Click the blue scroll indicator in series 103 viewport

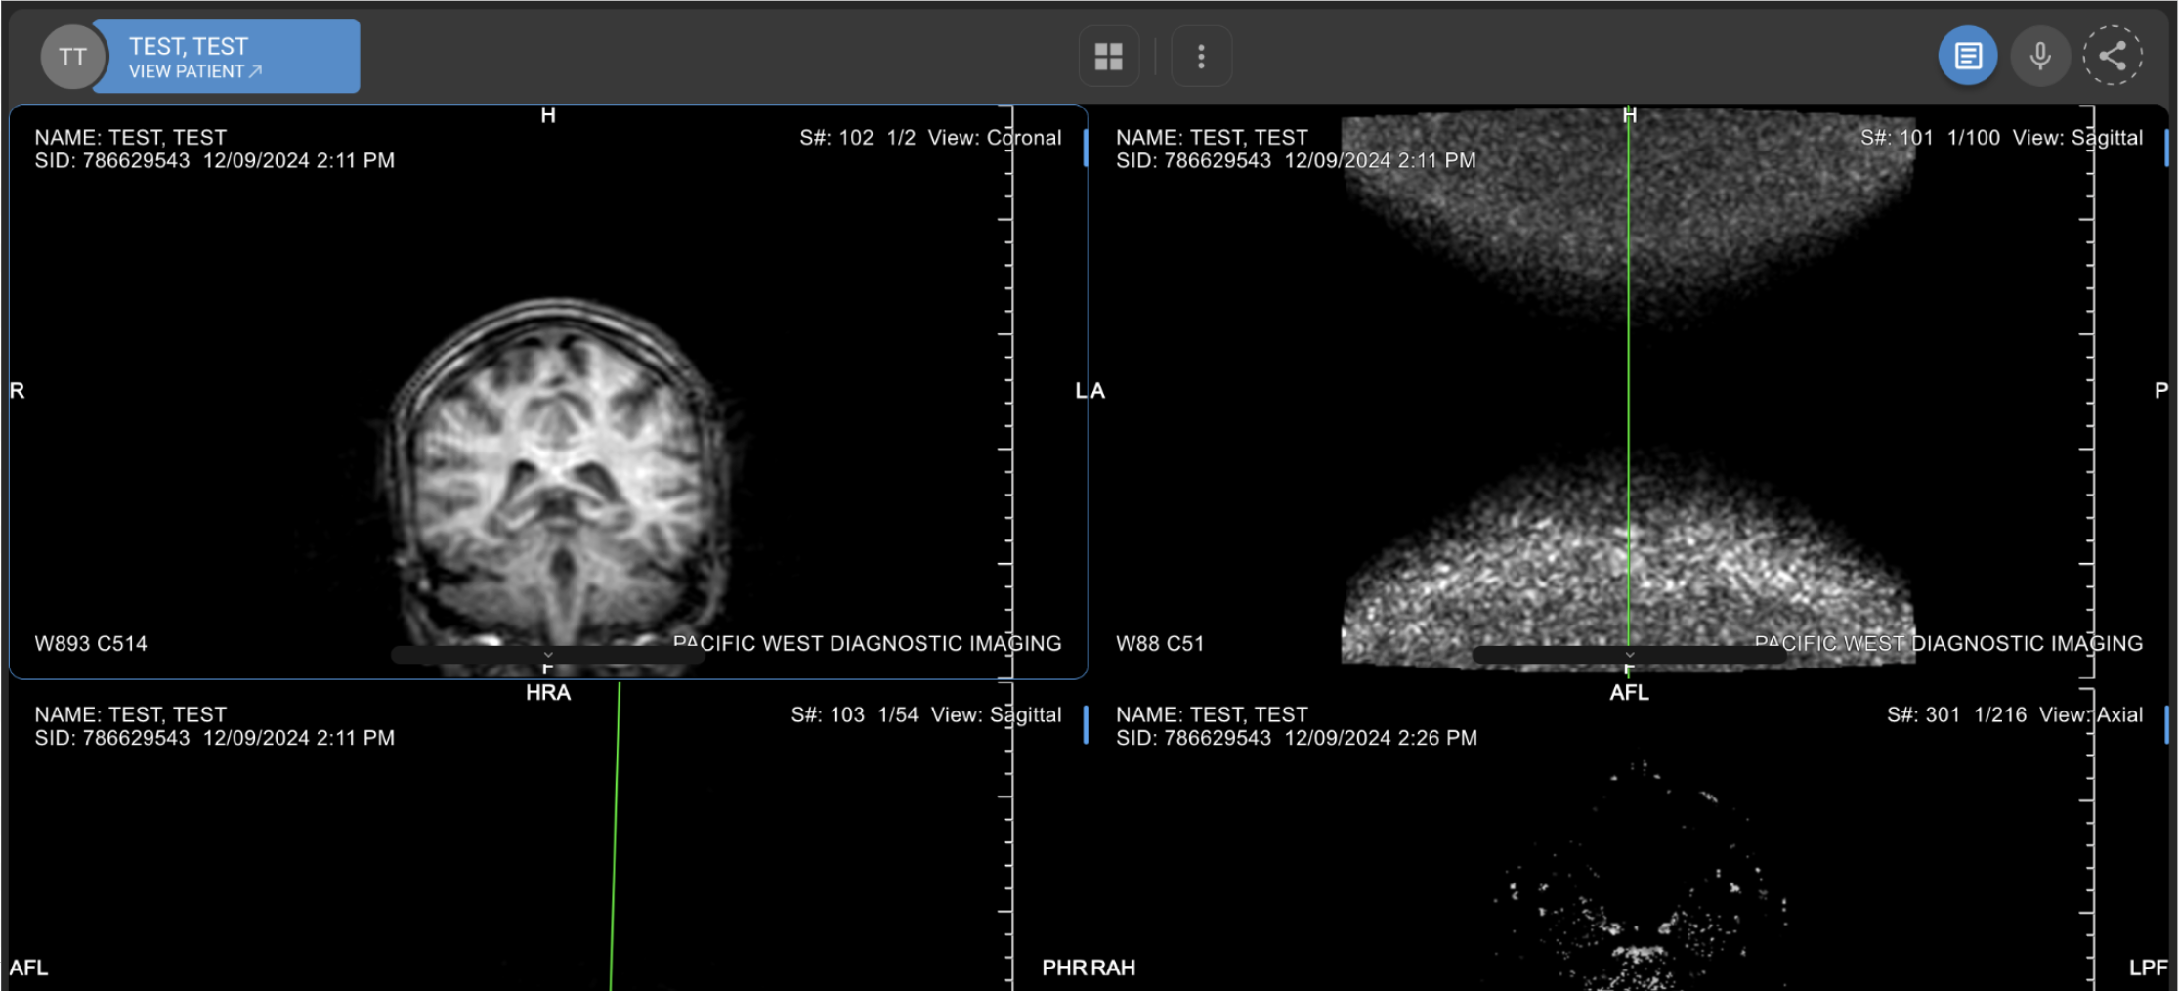[x=1086, y=725]
